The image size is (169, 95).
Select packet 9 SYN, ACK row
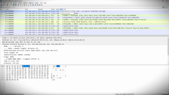84,28
